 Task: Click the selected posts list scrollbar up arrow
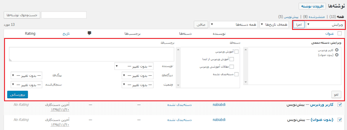(245, 49)
